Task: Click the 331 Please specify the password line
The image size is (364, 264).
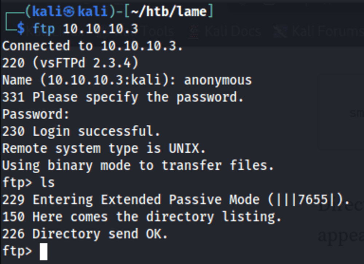Action: pos(123,97)
